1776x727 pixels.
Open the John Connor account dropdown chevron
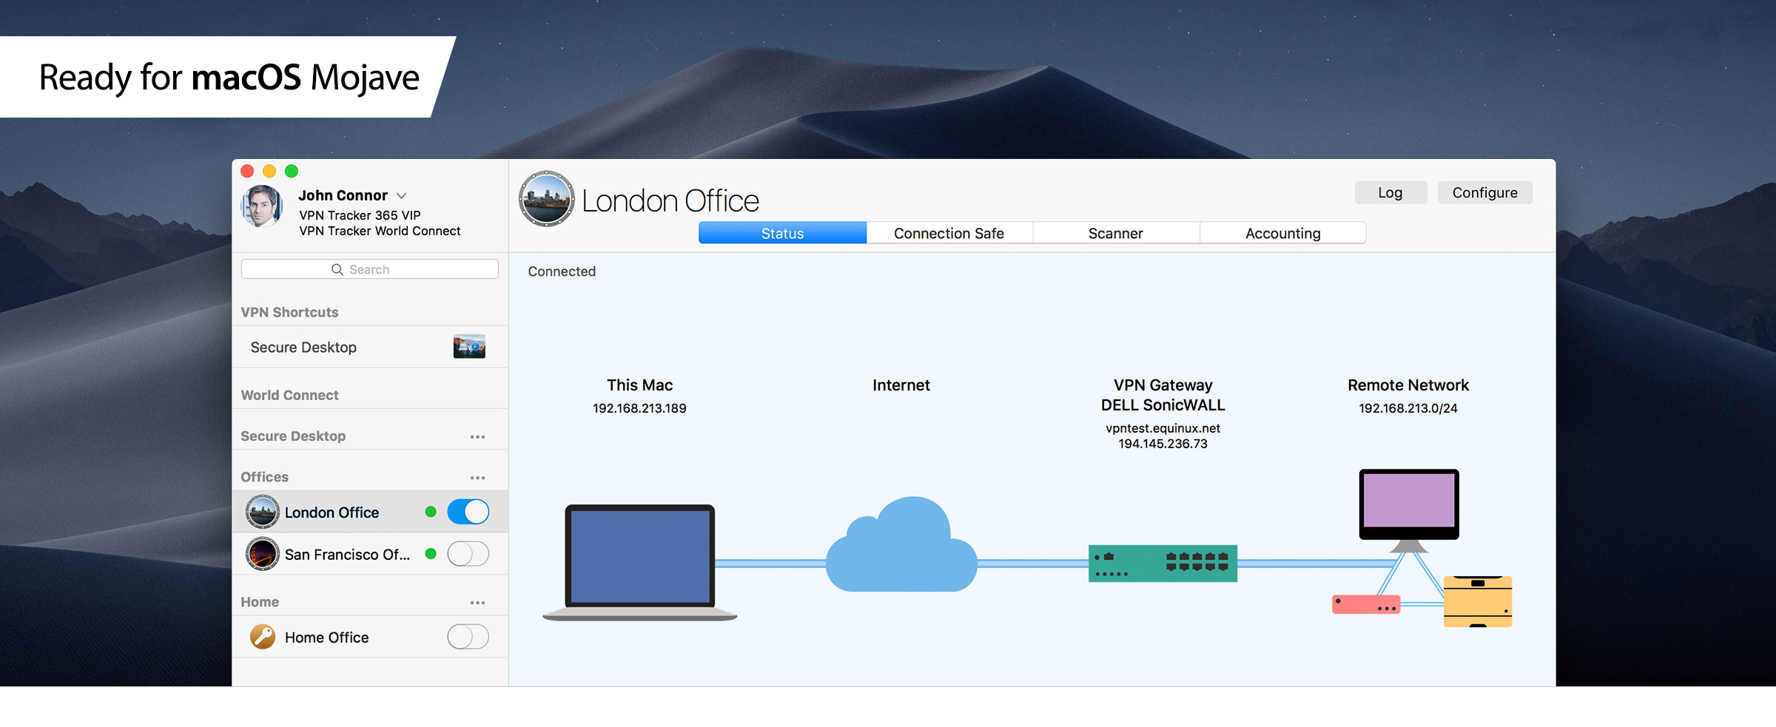pos(402,196)
